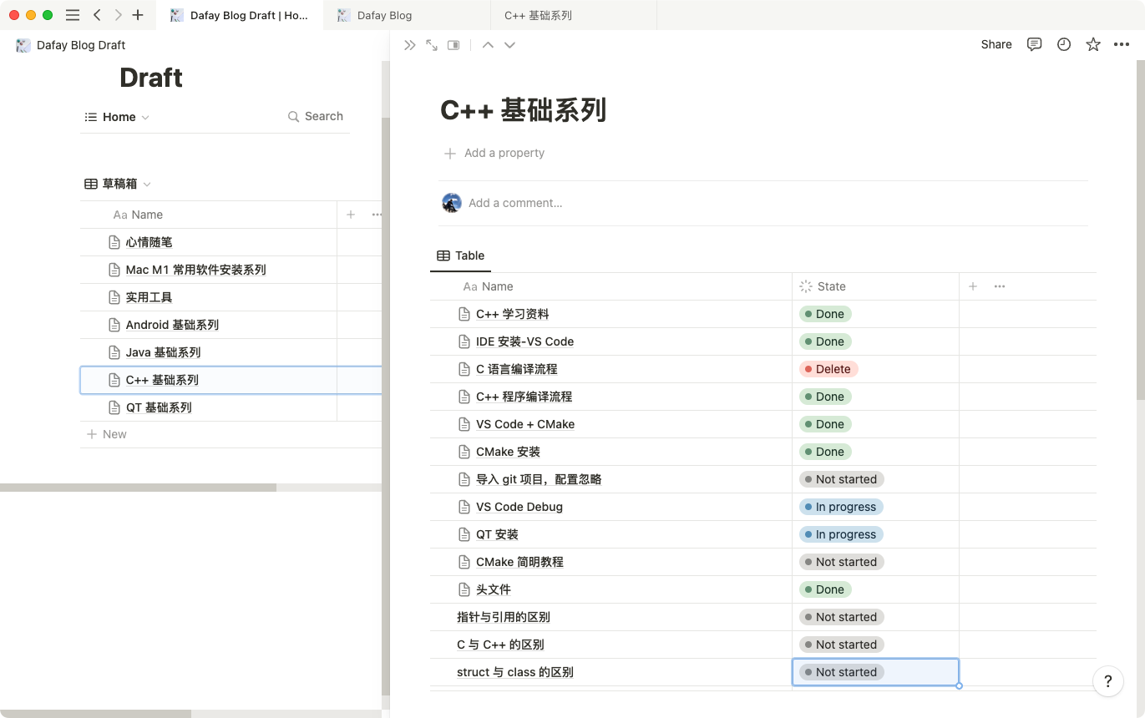Go to next page with down chevron
The width and height of the screenshot is (1145, 718).
point(509,45)
